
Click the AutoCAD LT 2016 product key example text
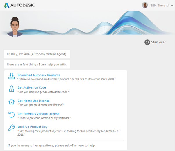[69, 133]
